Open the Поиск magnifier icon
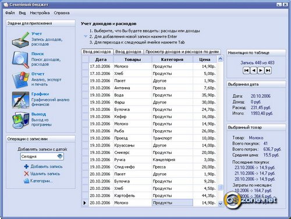Viewport: 291px width, 219px height. tap(20, 59)
